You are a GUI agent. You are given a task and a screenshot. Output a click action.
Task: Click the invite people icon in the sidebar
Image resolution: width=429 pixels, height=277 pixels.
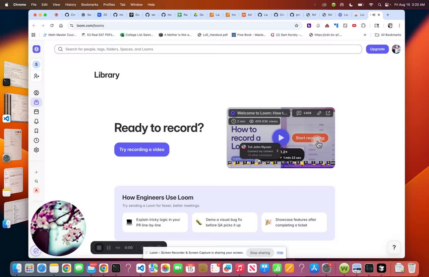[x=37, y=76]
